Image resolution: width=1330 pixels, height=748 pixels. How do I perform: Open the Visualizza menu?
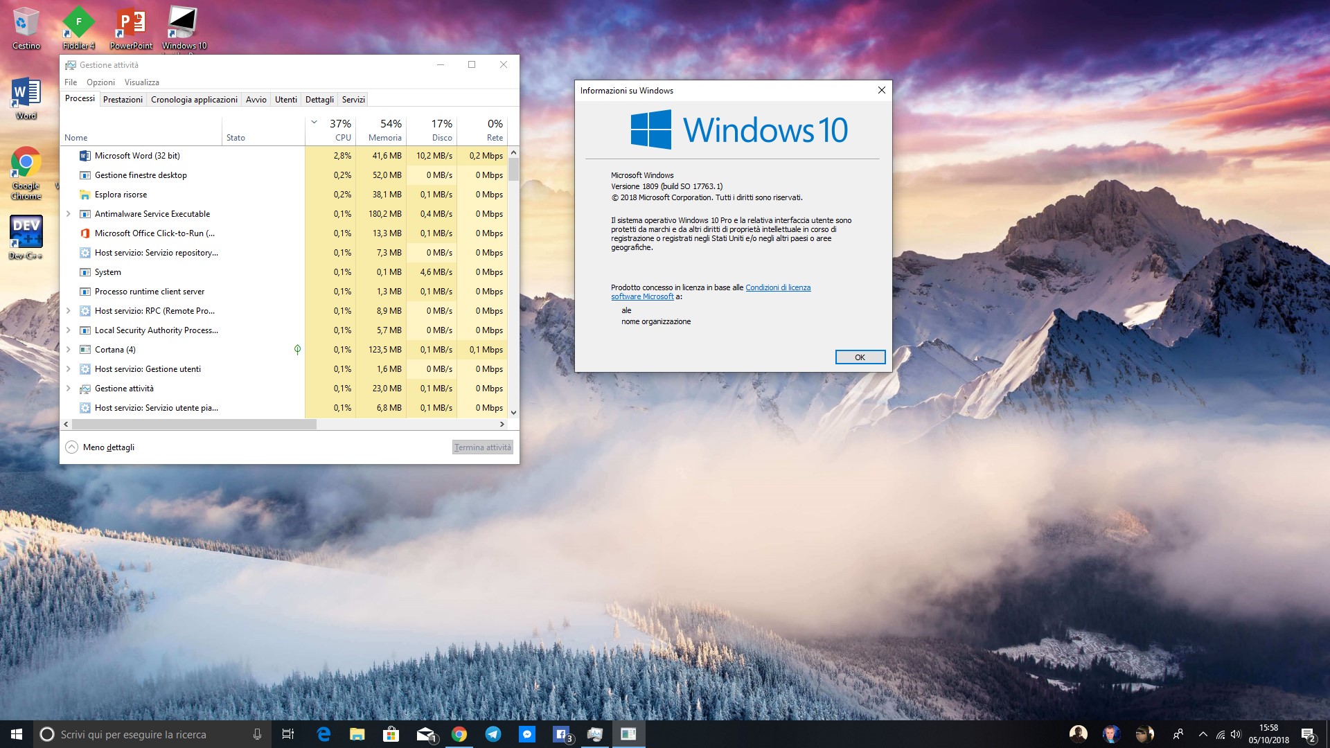(141, 82)
